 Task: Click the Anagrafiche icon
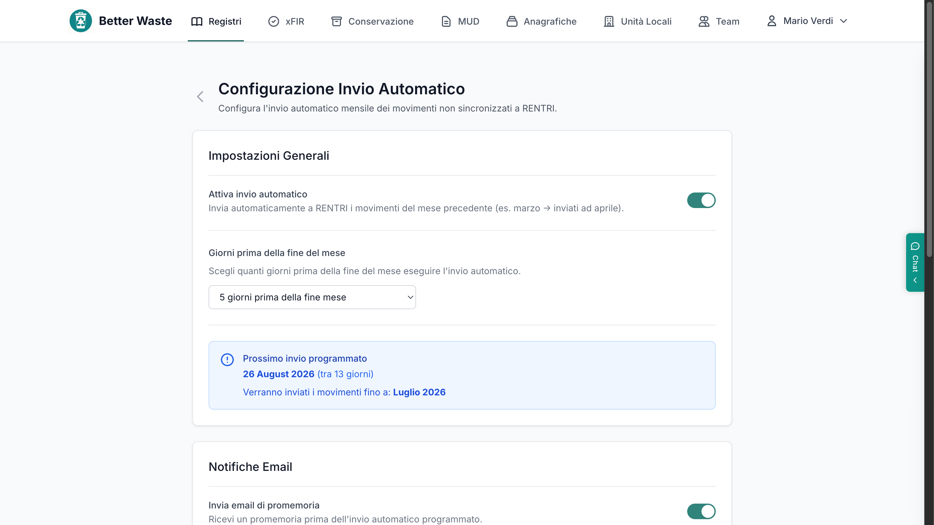[x=512, y=21]
